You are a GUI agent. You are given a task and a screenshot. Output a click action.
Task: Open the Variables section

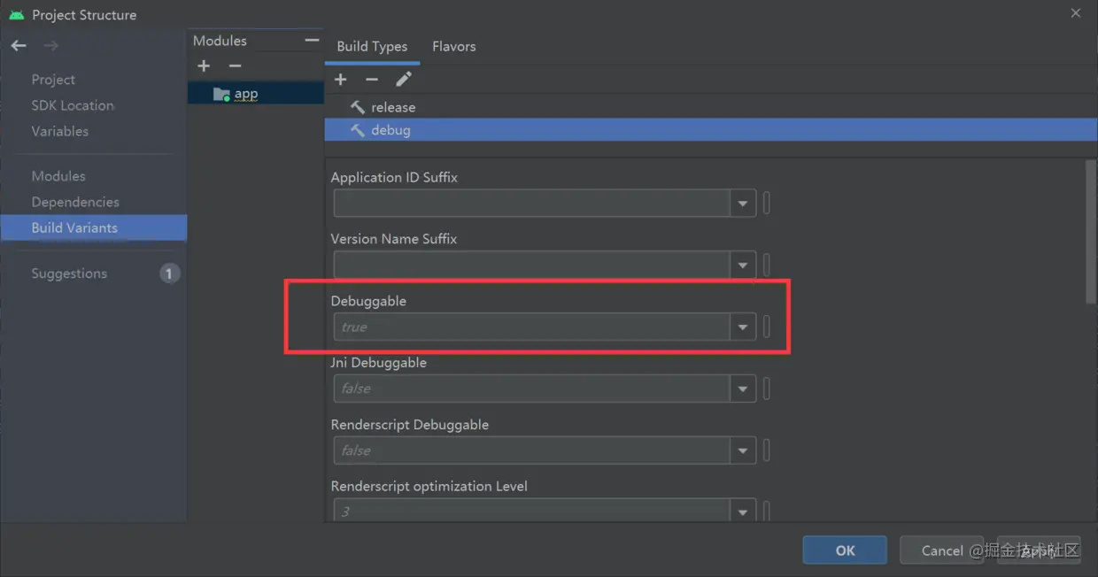coord(60,131)
